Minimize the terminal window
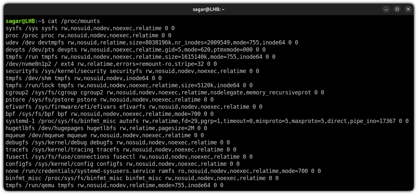The width and height of the screenshot is (418, 195). [385, 9]
